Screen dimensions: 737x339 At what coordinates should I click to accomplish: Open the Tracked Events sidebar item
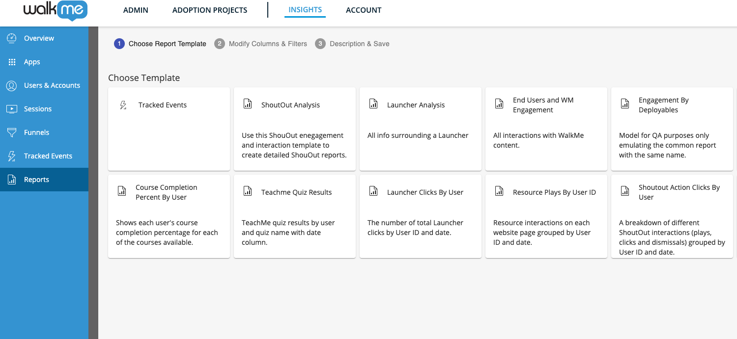[x=11, y=156]
